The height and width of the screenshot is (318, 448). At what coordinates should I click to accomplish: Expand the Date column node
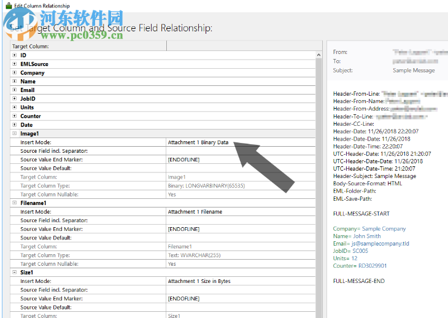tap(14, 125)
